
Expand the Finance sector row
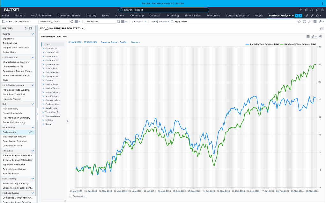coord(43,80)
